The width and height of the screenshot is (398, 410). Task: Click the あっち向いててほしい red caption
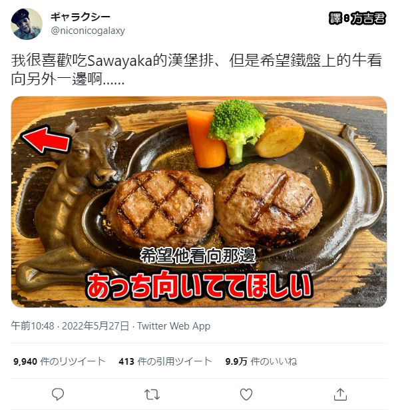tap(199, 286)
